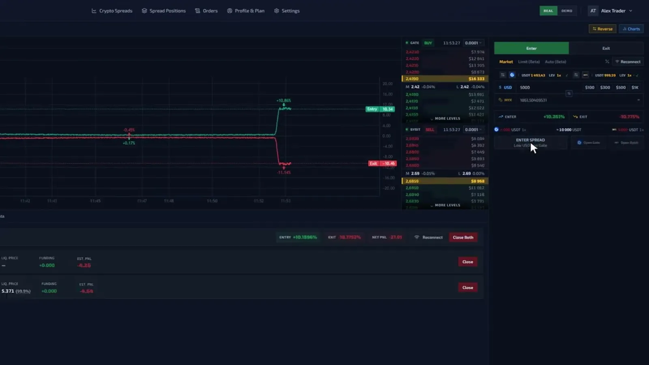Set amount with the $500 preset
The height and width of the screenshot is (365, 649).
[x=621, y=88]
